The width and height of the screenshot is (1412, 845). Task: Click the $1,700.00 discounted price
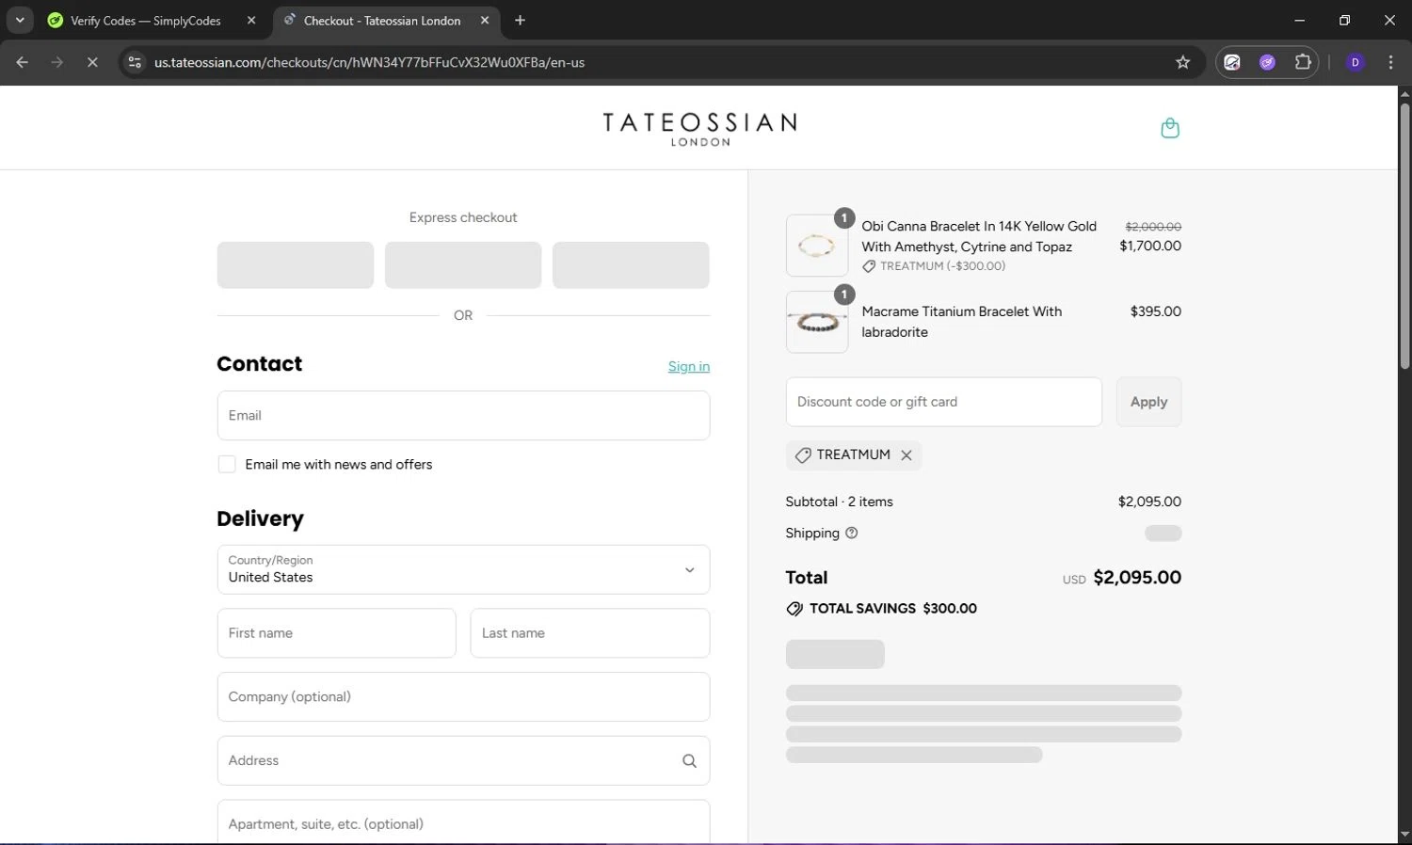[1150, 246]
